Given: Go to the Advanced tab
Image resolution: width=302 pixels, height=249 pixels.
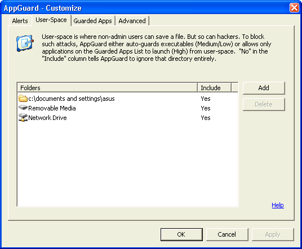Looking at the screenshot, I should (x=132, y=21).
